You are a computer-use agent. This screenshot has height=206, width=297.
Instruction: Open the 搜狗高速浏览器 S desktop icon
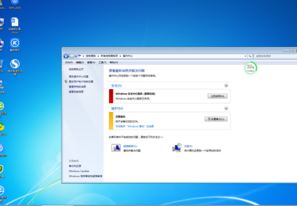[15, 68]
